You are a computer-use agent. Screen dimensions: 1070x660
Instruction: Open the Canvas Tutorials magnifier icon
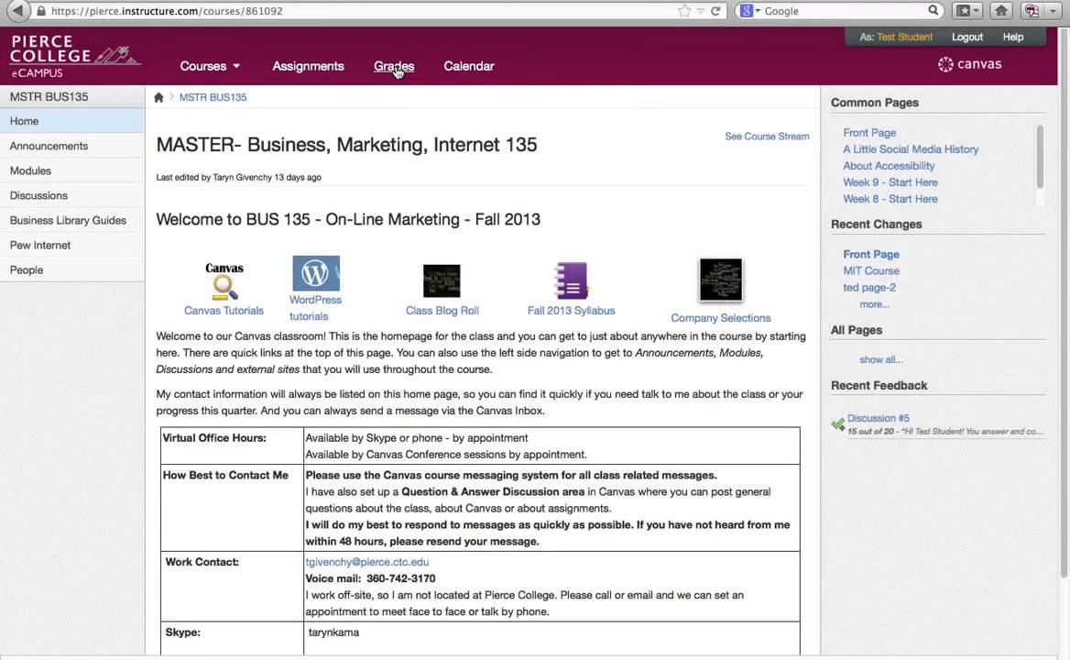tap(224, 287)
